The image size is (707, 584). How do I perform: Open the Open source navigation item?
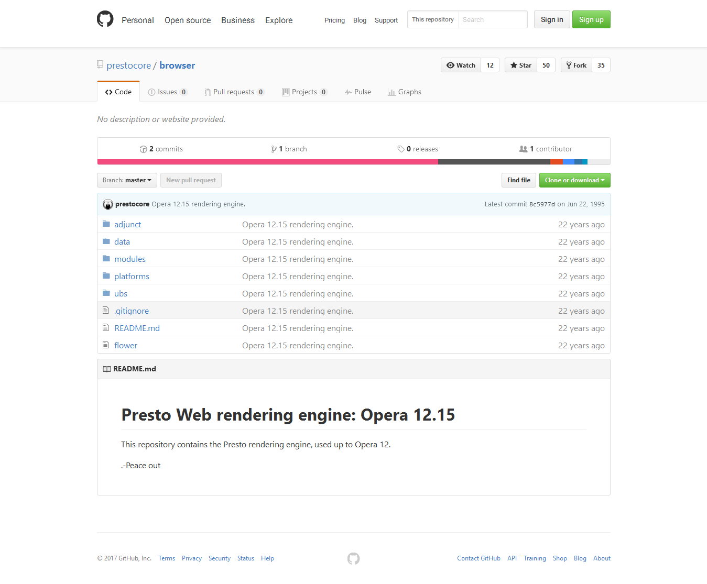coord(188,20)
